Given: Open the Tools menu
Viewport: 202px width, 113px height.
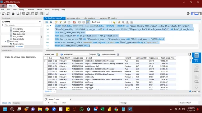Looking at the screenshot, I should coord(47,10).
